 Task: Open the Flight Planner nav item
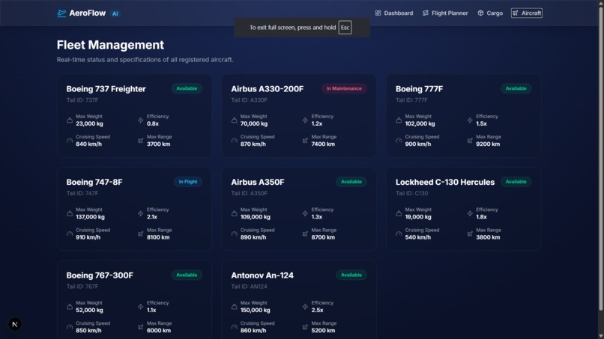[445, 13]
